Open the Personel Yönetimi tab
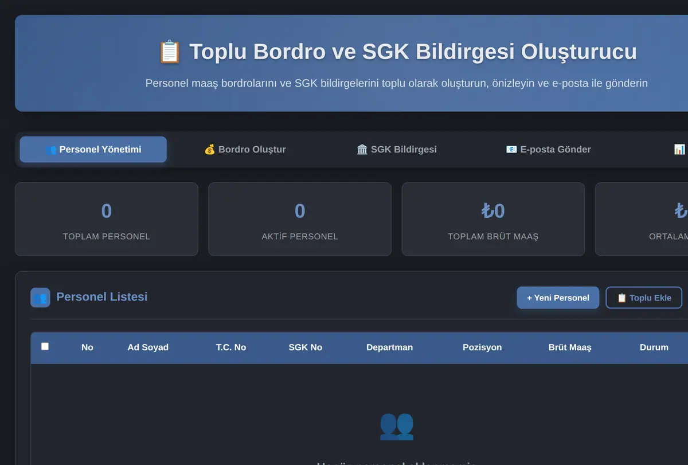 pyautogui.click(x=93, y=150)
